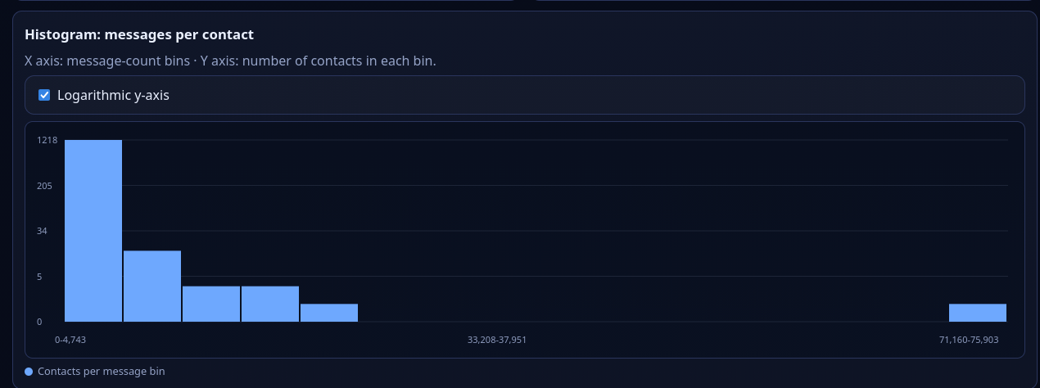Select the fourth histogram bar
This screenshot has height=388, width=1040.
coord(270,304)
